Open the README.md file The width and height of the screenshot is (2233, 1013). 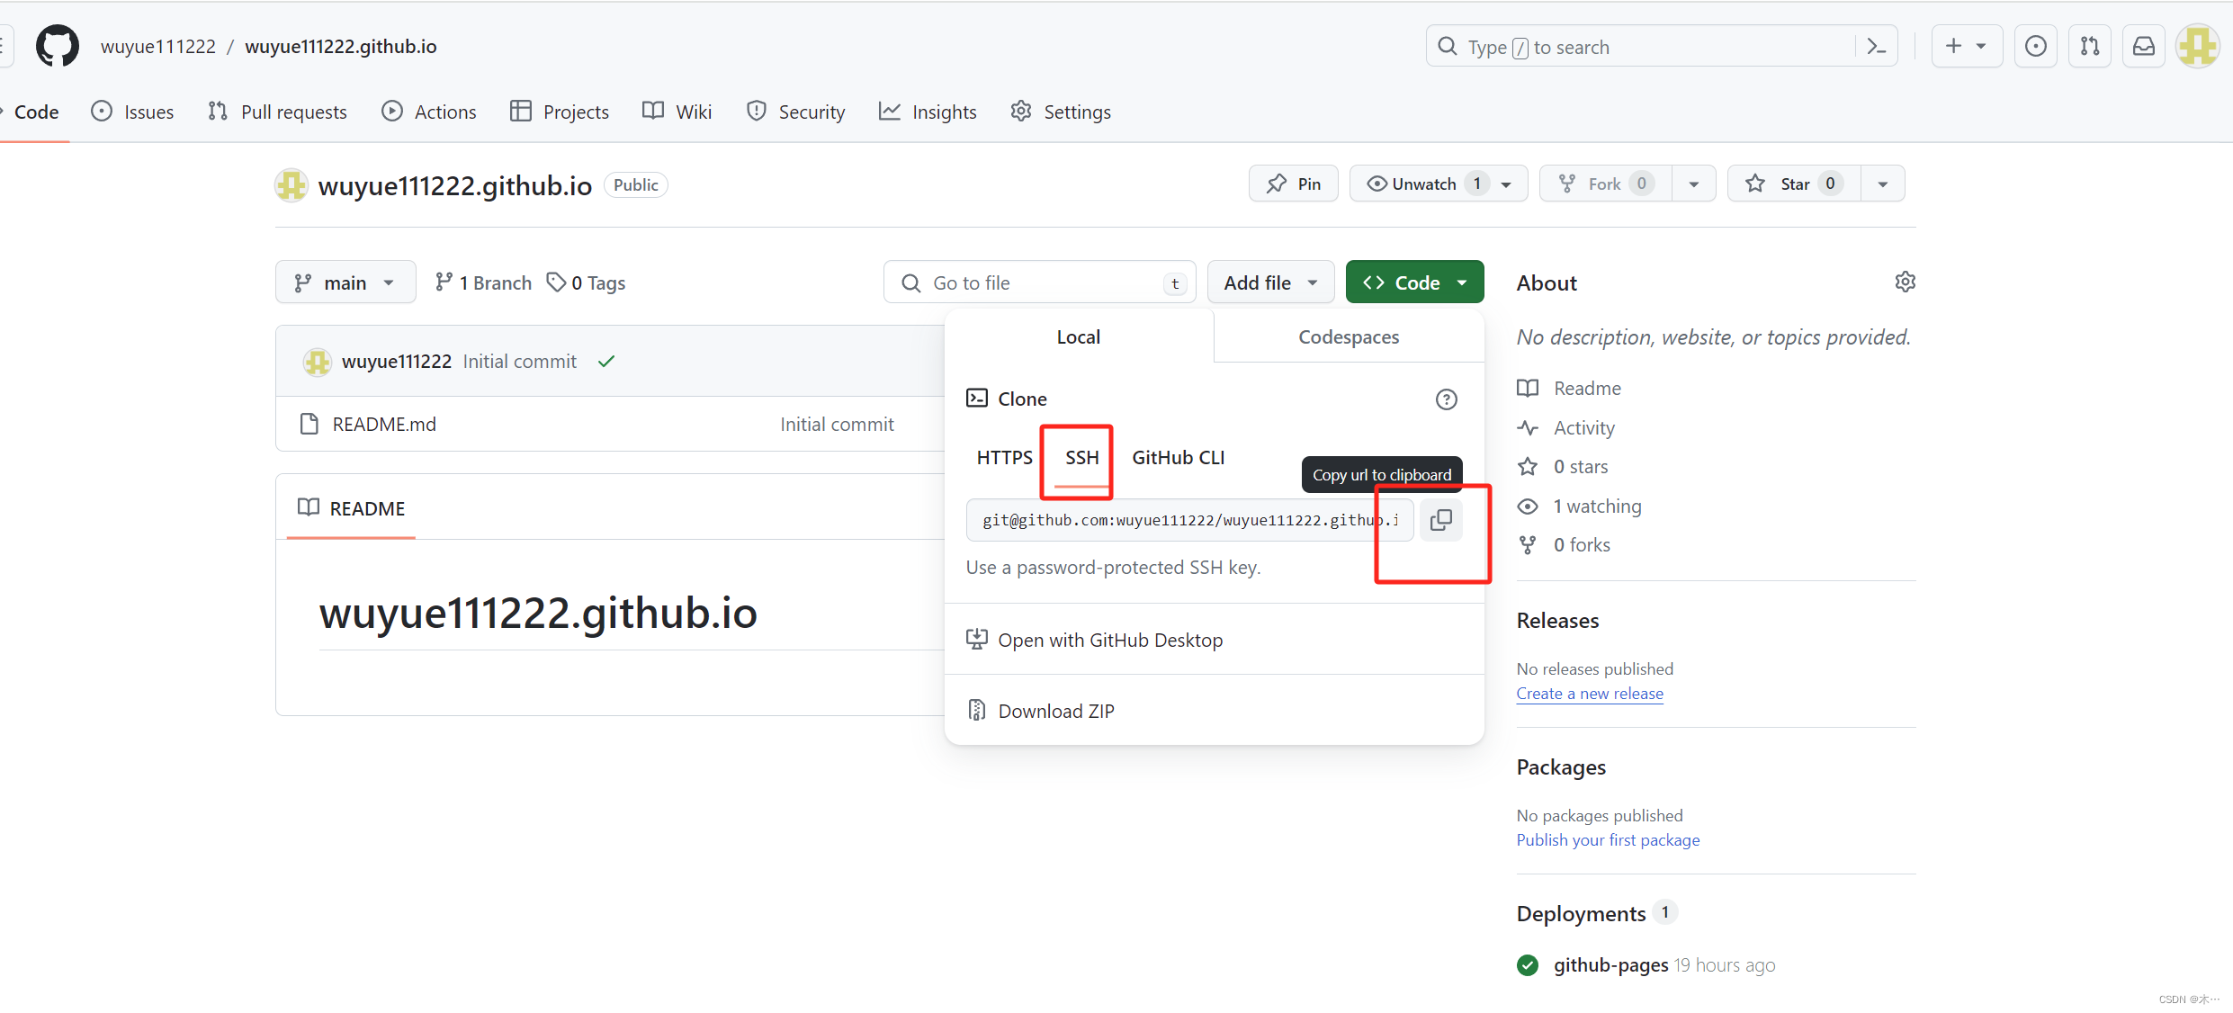tap(384, 425)
